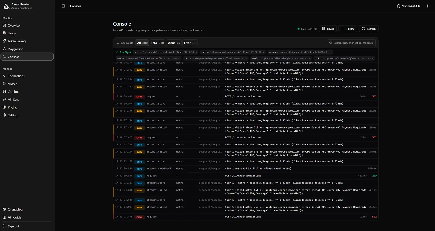Click in-flight chip with 31982.57 s

click(x=233, y=52)
